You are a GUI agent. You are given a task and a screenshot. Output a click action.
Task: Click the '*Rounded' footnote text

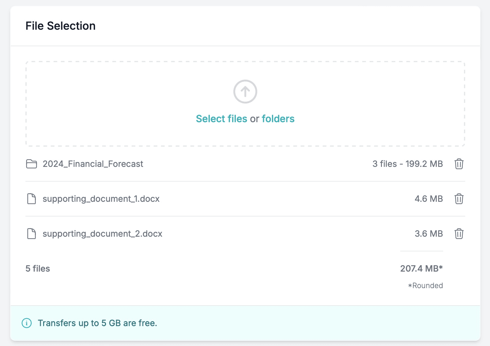[425, 285]
